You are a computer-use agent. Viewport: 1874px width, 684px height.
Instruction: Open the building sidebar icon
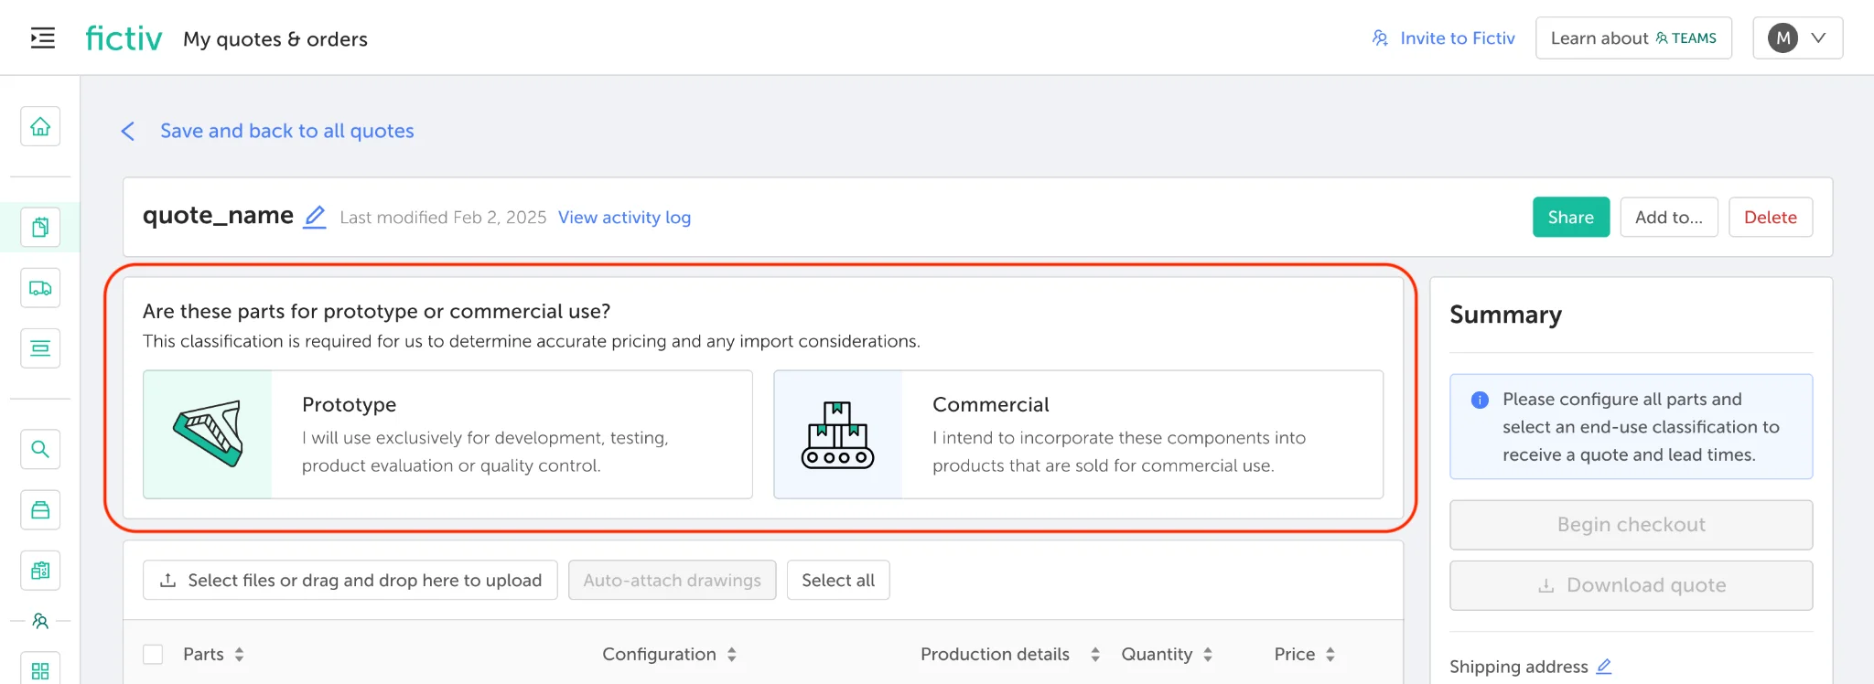(x=40, y=571)
